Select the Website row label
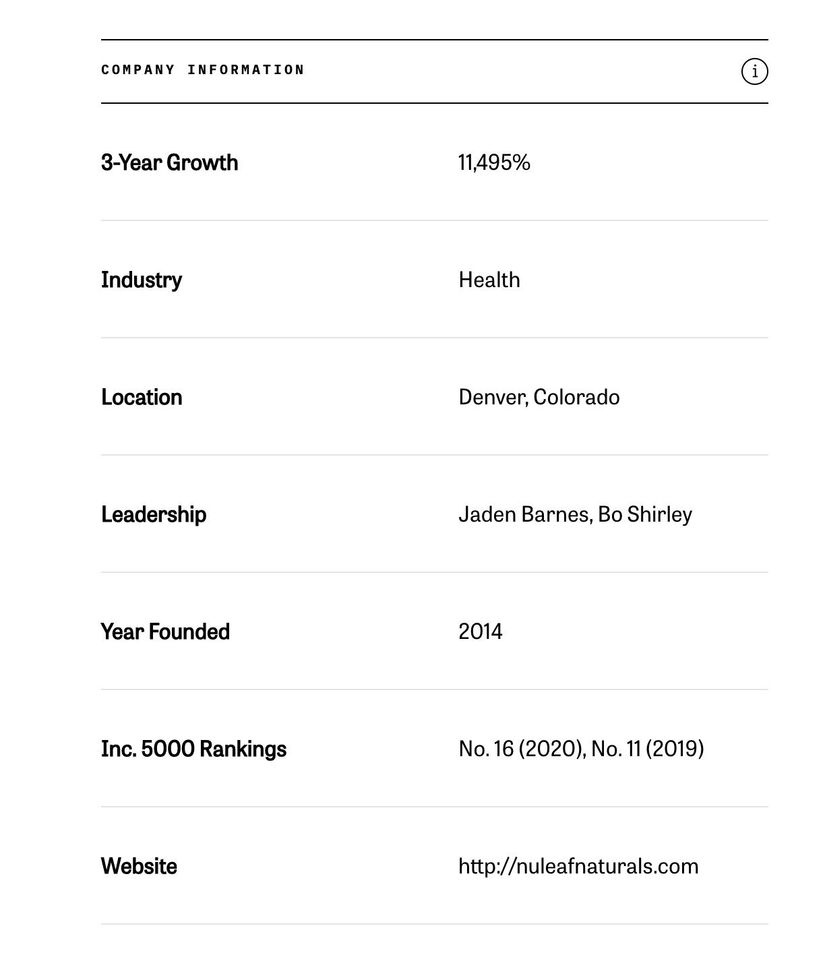 pyautogui.click(x=139, y=866)
